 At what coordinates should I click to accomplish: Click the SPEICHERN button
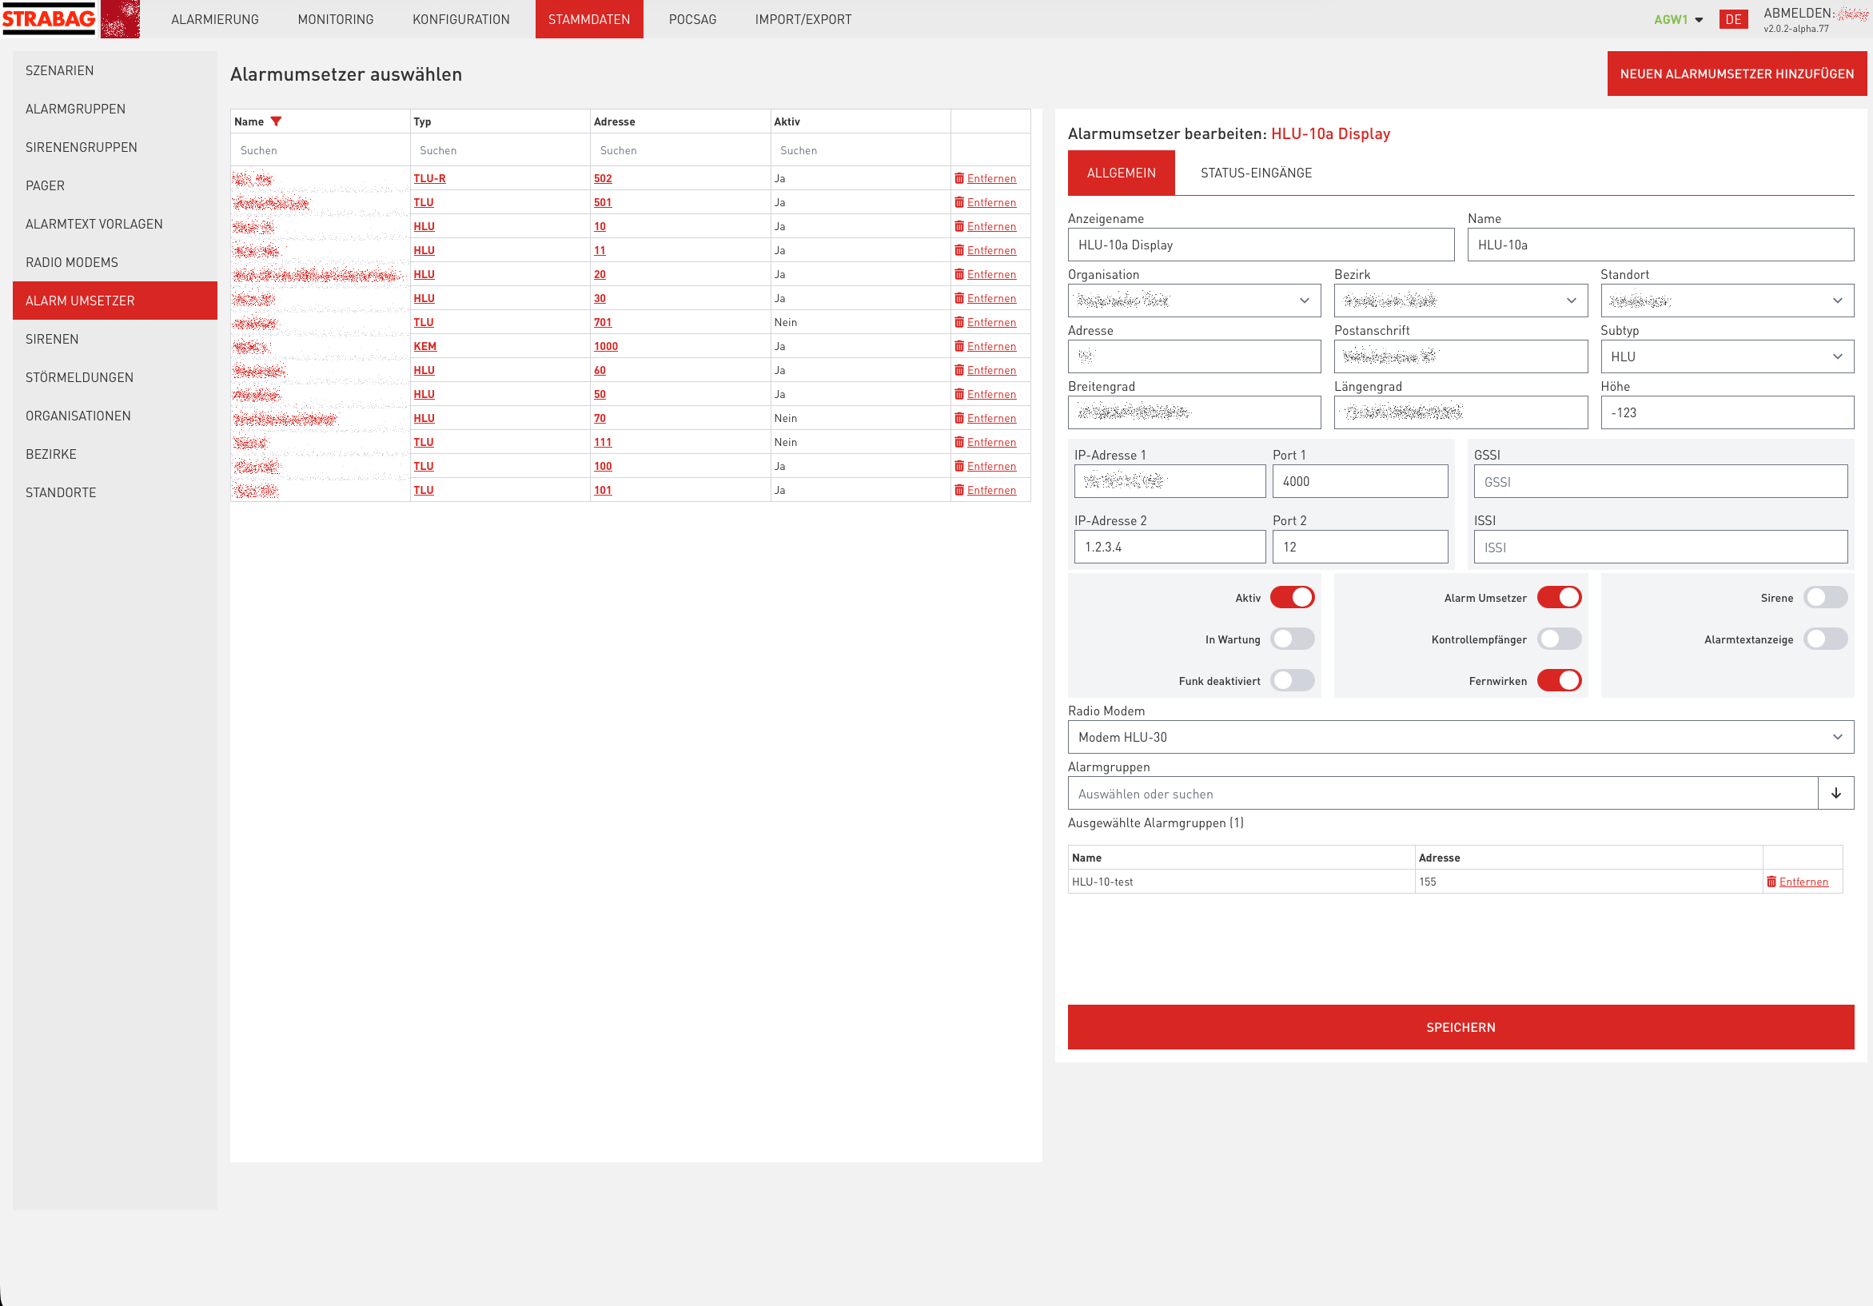[1460, 1027]
